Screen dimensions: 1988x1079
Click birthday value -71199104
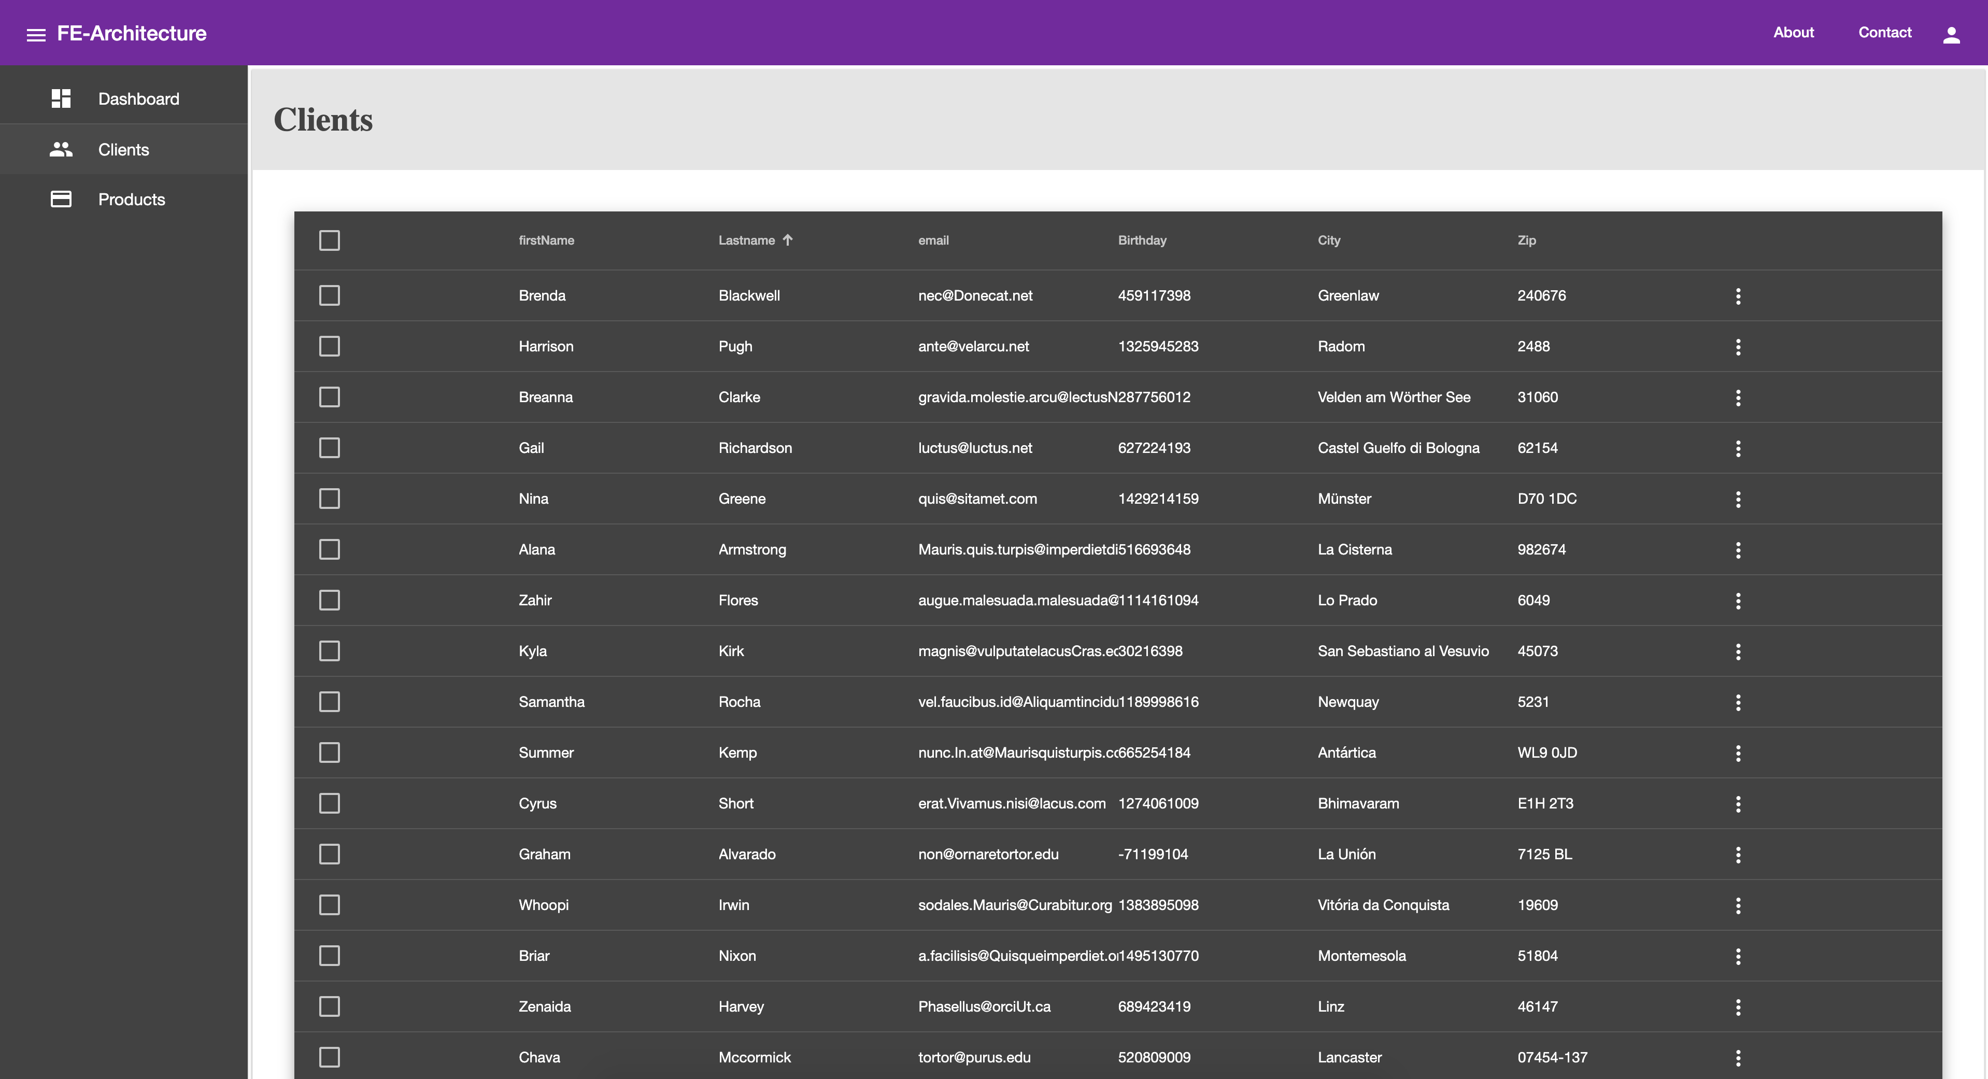pyautogui.click(x=1153, y=855)
